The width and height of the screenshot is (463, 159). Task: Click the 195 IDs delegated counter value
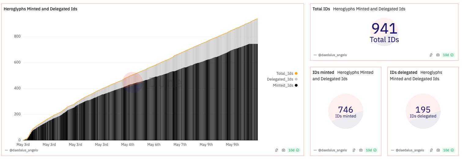[423, 110]
